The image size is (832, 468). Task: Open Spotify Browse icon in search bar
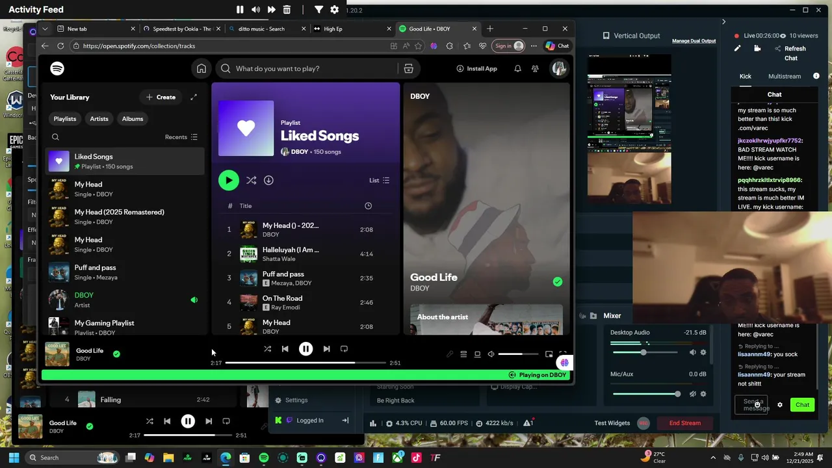click(x=408, y=68)
